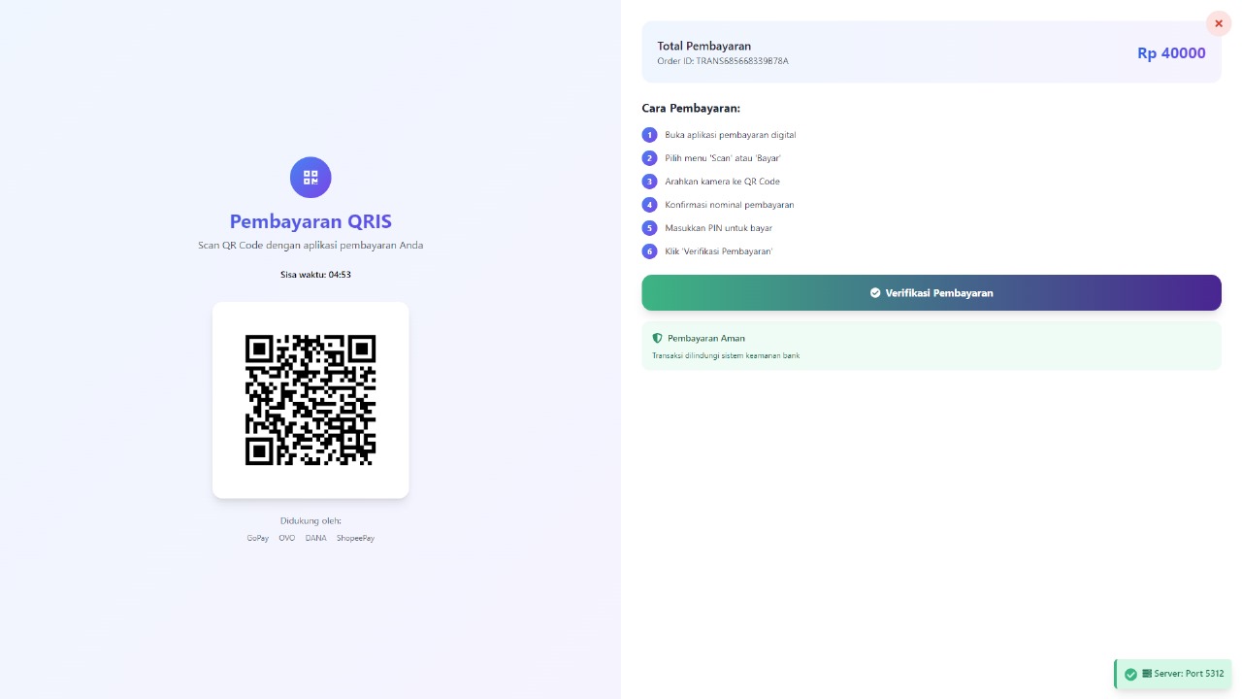Screen dimensions: 1242x699
Task: Click the Order ID TRANS685668339878A text
Action: [x=723, y=61]
